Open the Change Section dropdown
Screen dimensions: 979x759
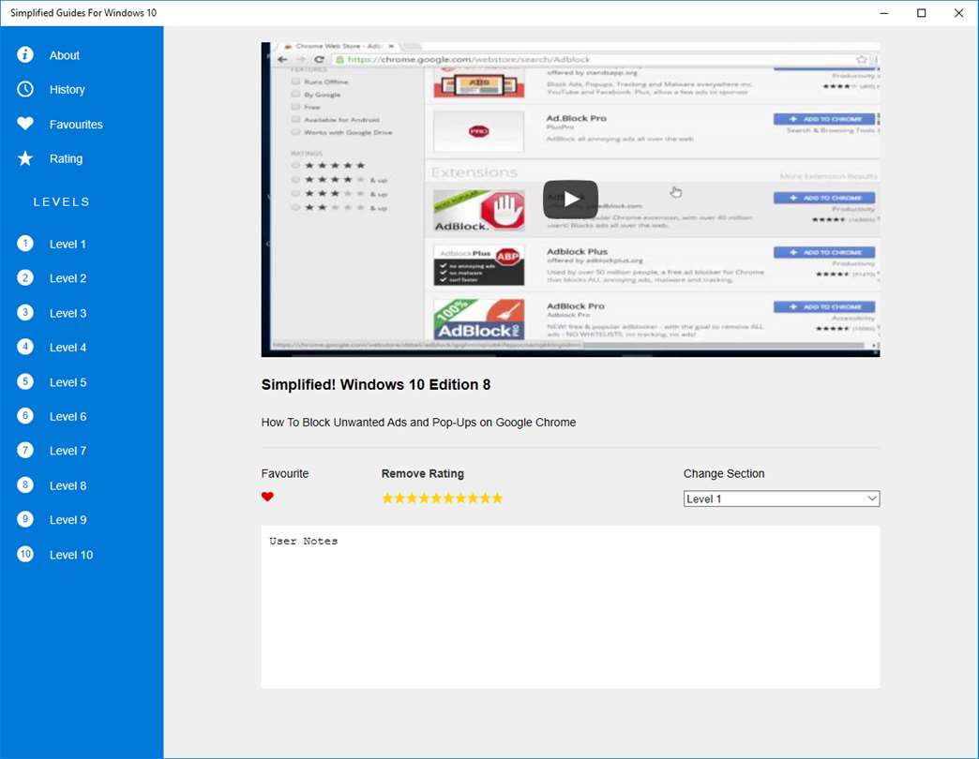(x=781, y=499)
